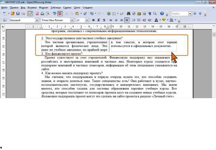
Task: Center text alignment button
Action: pyautogui.click(x=116, y=20)
